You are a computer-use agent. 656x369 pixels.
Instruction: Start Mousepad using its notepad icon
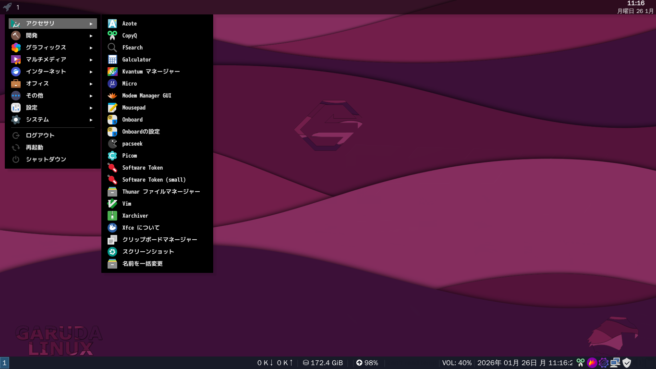coord(112,108)
